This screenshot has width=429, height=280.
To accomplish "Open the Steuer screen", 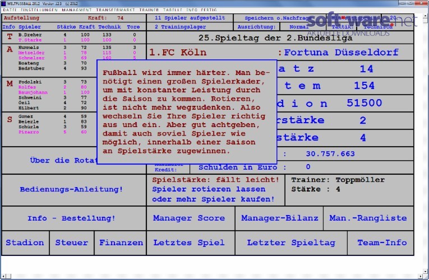I will click(72, 243).
